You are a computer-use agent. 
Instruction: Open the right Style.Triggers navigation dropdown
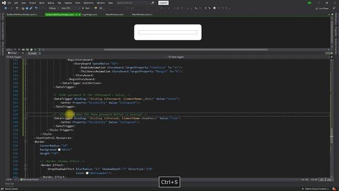[248, 57]
